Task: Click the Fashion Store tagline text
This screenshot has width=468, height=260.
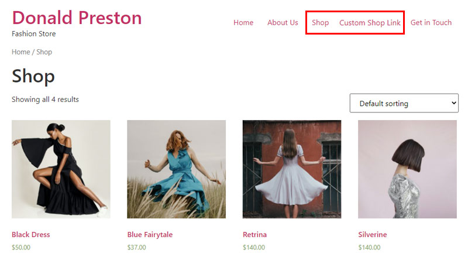Action: click(34, 34)
